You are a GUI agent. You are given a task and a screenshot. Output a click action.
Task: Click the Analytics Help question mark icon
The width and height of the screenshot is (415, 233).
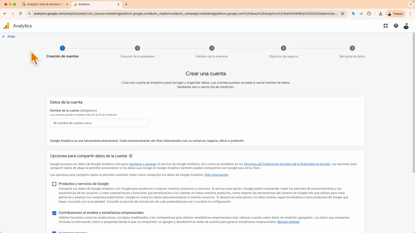(x=396, y=26)
